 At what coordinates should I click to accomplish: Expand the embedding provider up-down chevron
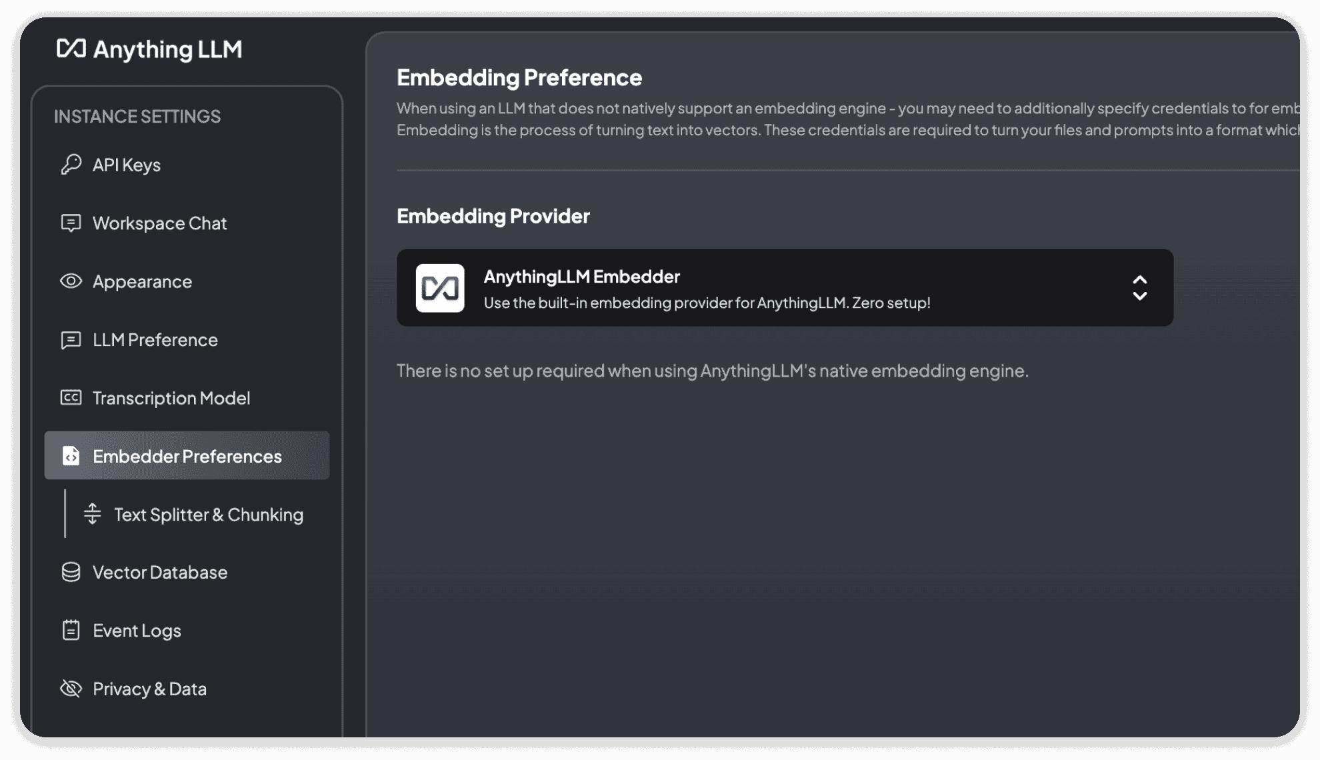click(x=1139, y=288)
